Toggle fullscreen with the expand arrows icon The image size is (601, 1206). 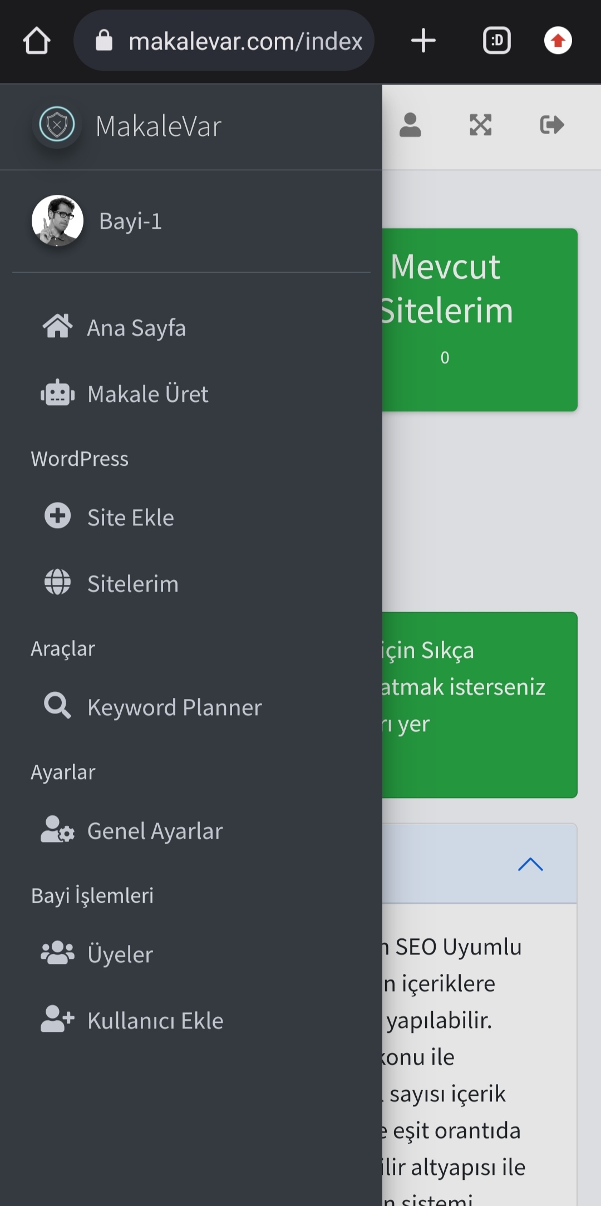click(481, 125)
